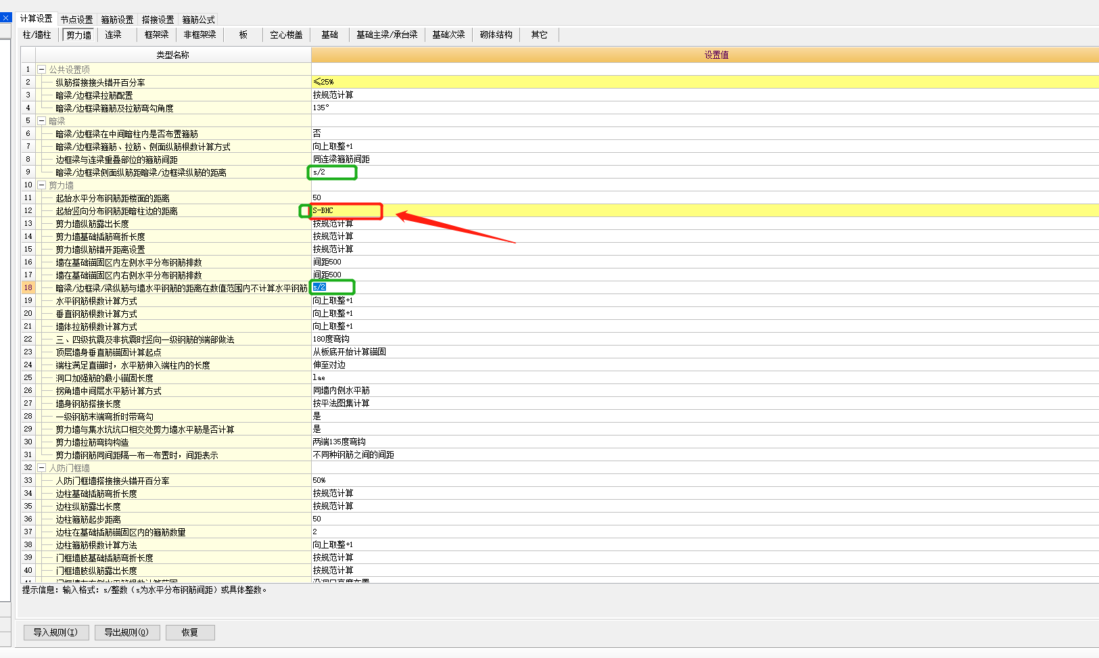Image resolution: width=1099 pixels, height=658 pixels.
Task: Click the 从板底开始计算锚固 value cell
Action: 705,352
